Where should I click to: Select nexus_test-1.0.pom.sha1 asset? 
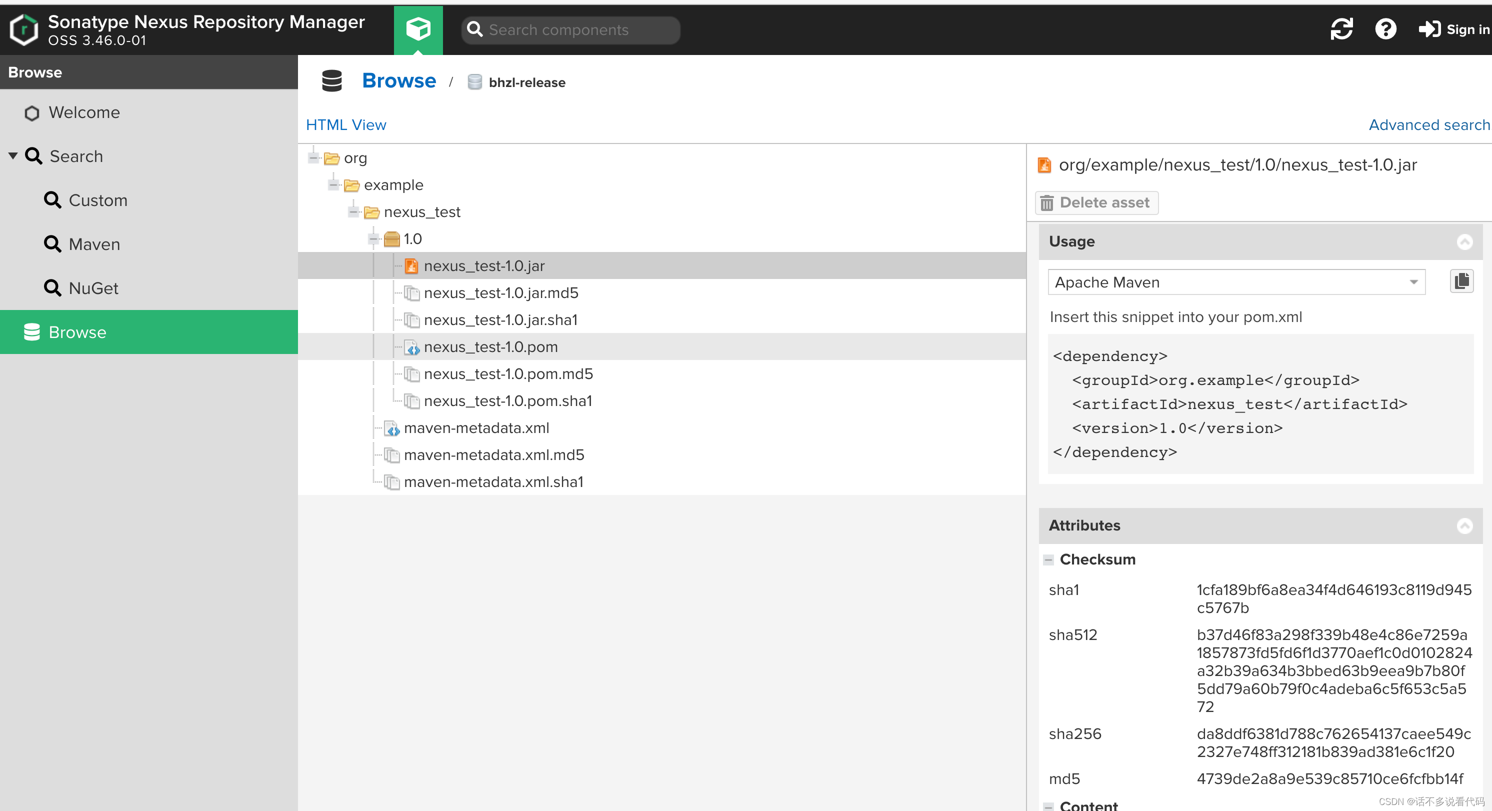pyautogui.click(x=508, y=401)
